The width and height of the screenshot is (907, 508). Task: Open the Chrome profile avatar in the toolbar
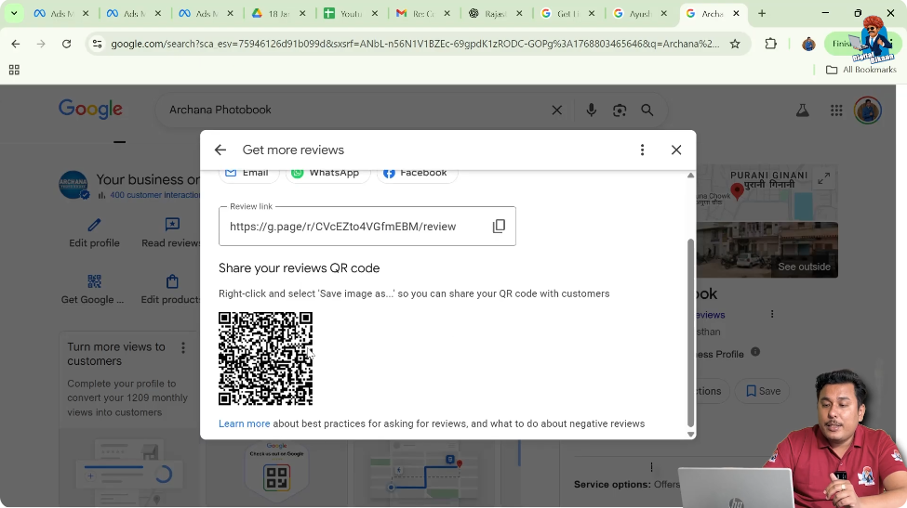click(x=808, y=44)
